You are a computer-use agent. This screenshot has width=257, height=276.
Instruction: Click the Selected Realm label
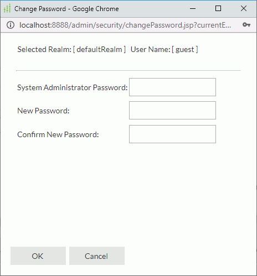[44, 49]
